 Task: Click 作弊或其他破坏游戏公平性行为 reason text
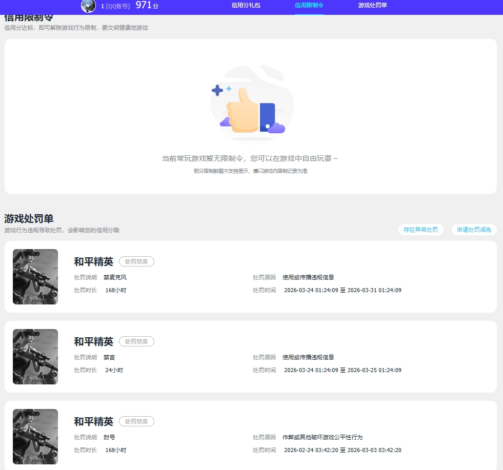(x=323, y=437)
